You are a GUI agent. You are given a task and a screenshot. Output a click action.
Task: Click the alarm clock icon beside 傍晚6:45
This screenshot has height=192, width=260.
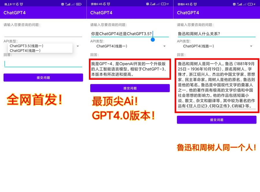pyautogui.click(x=108, y=4)
